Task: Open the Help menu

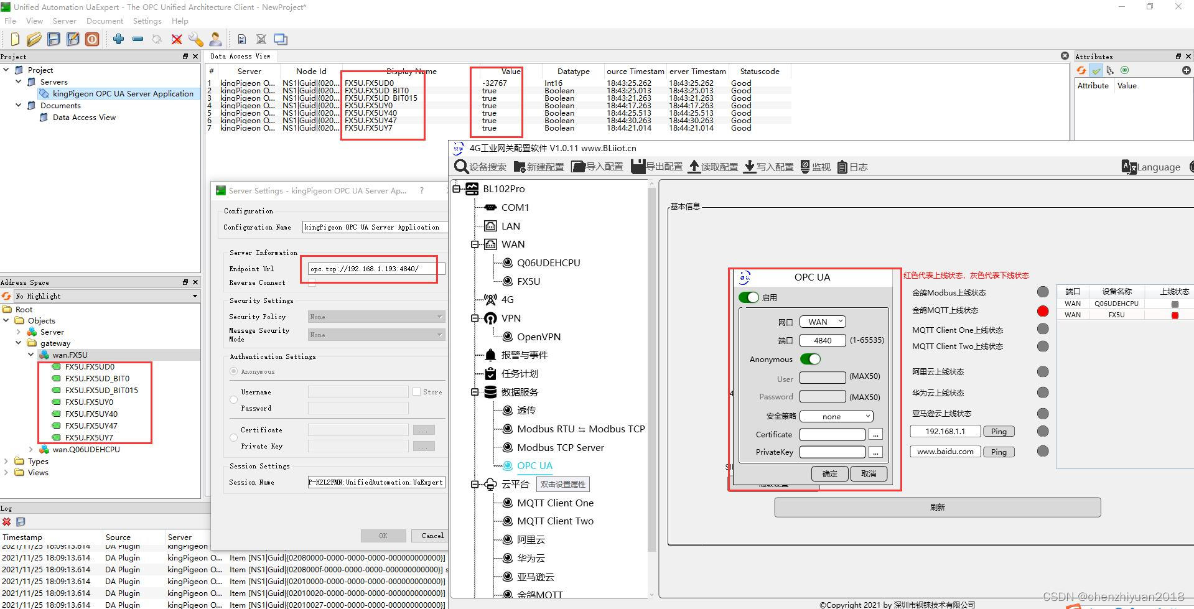Action: pos(180,21)
